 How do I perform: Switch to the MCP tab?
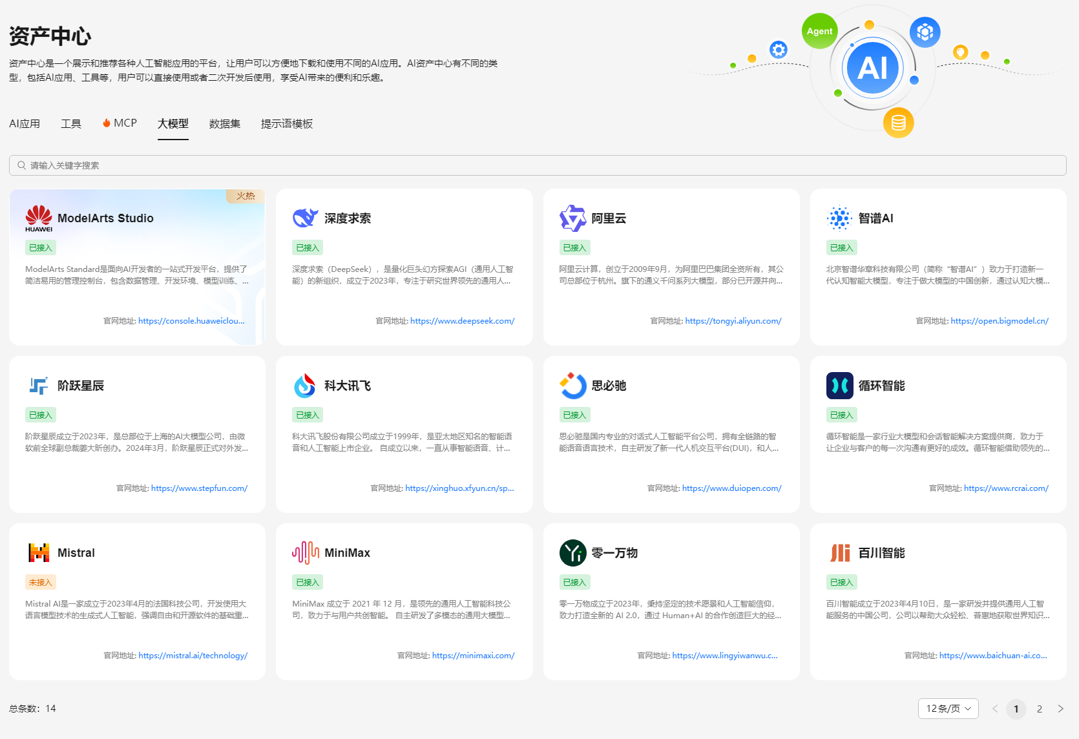click(x=120, y=123)
